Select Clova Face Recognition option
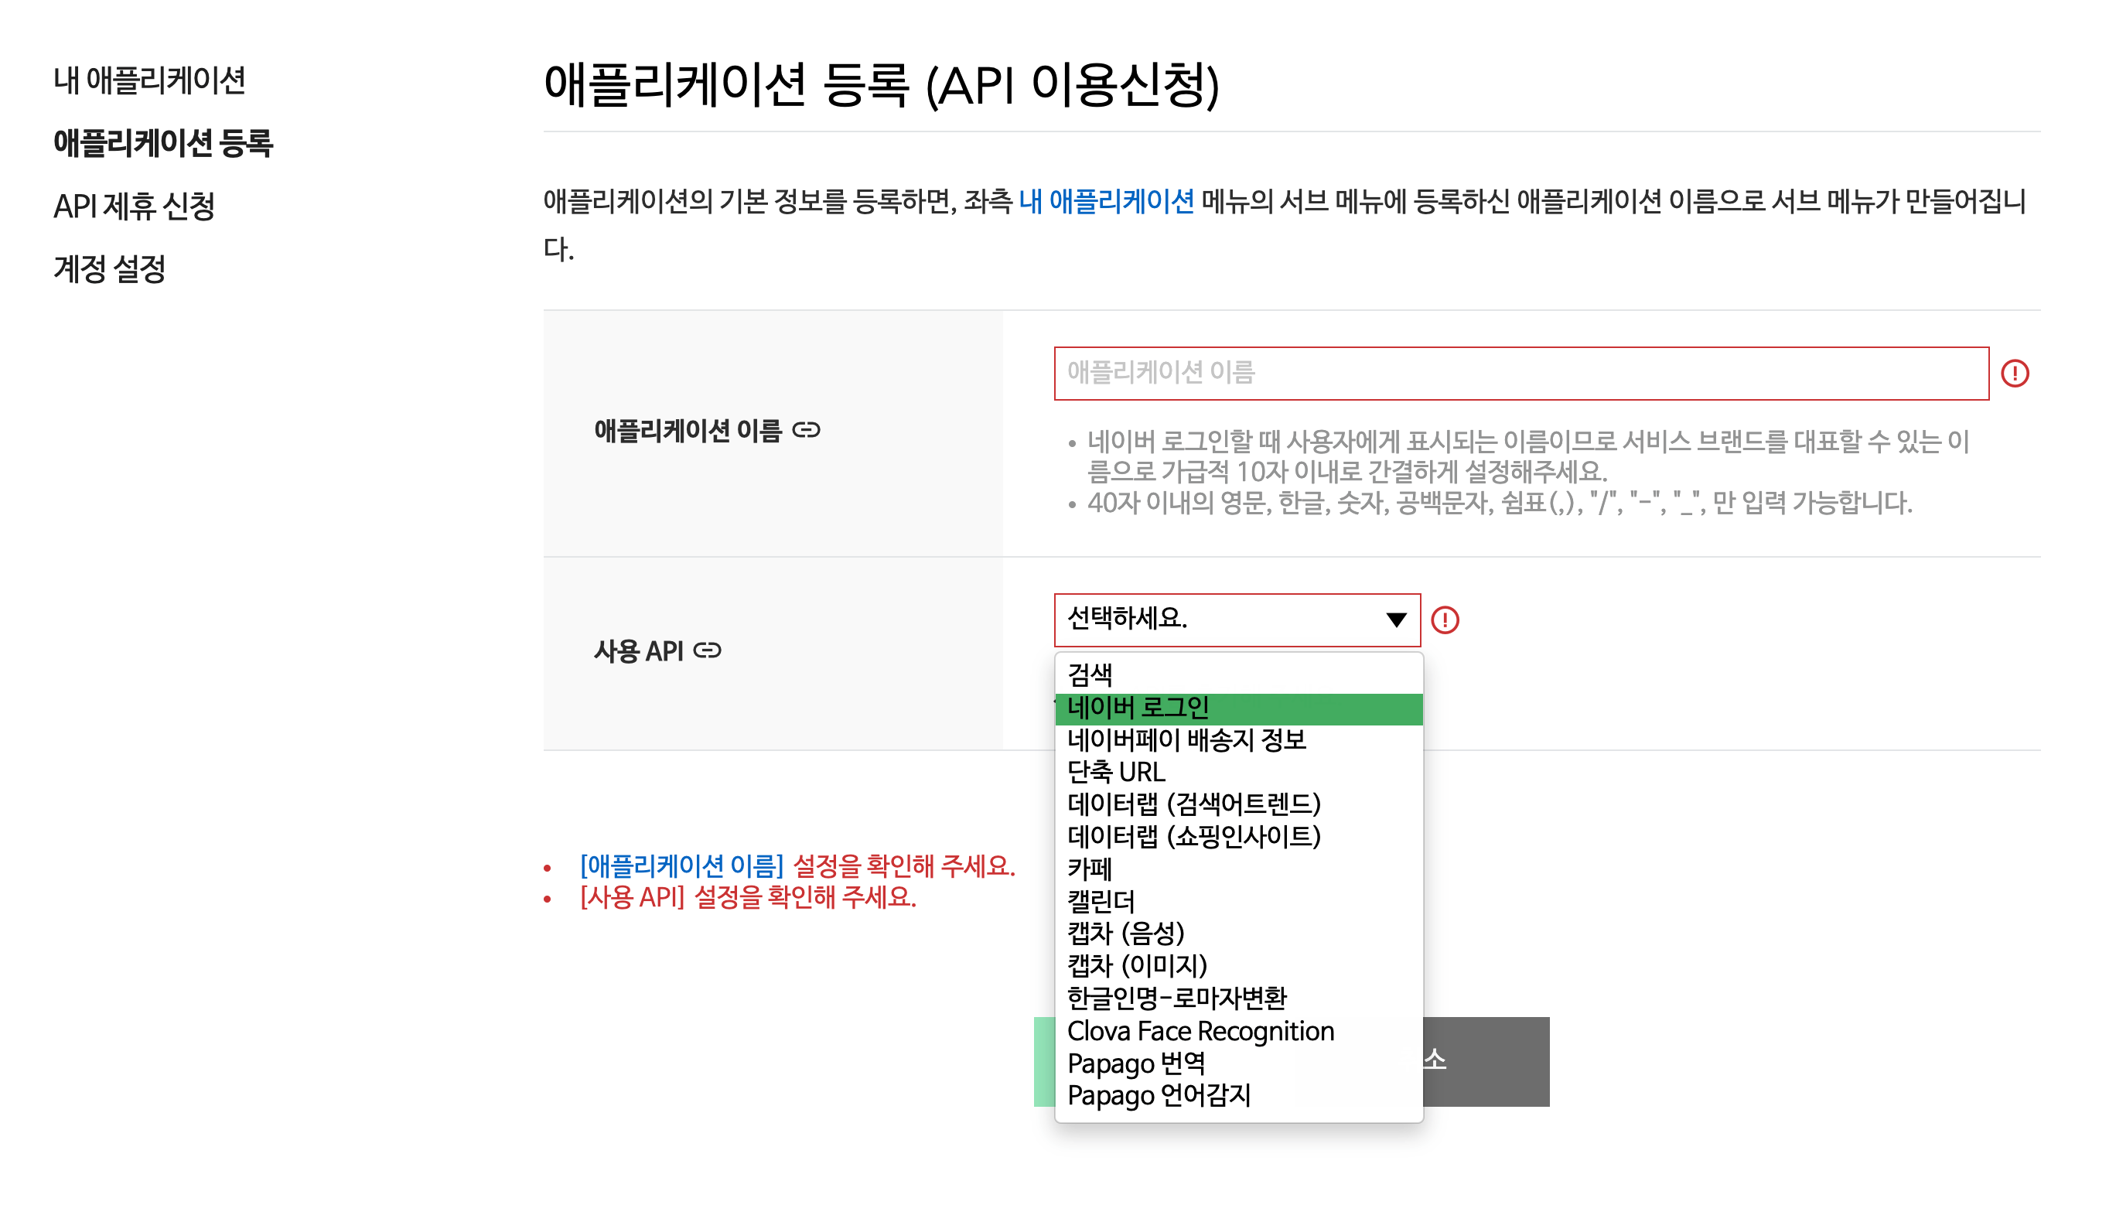The image size is (2116, 1205). tap(1200, 1031)
